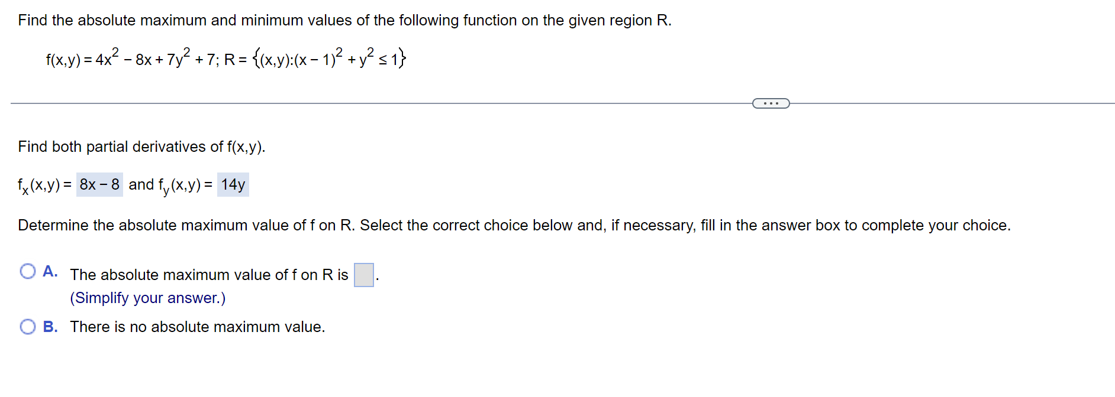Click the ellipsis divider button

771,103
